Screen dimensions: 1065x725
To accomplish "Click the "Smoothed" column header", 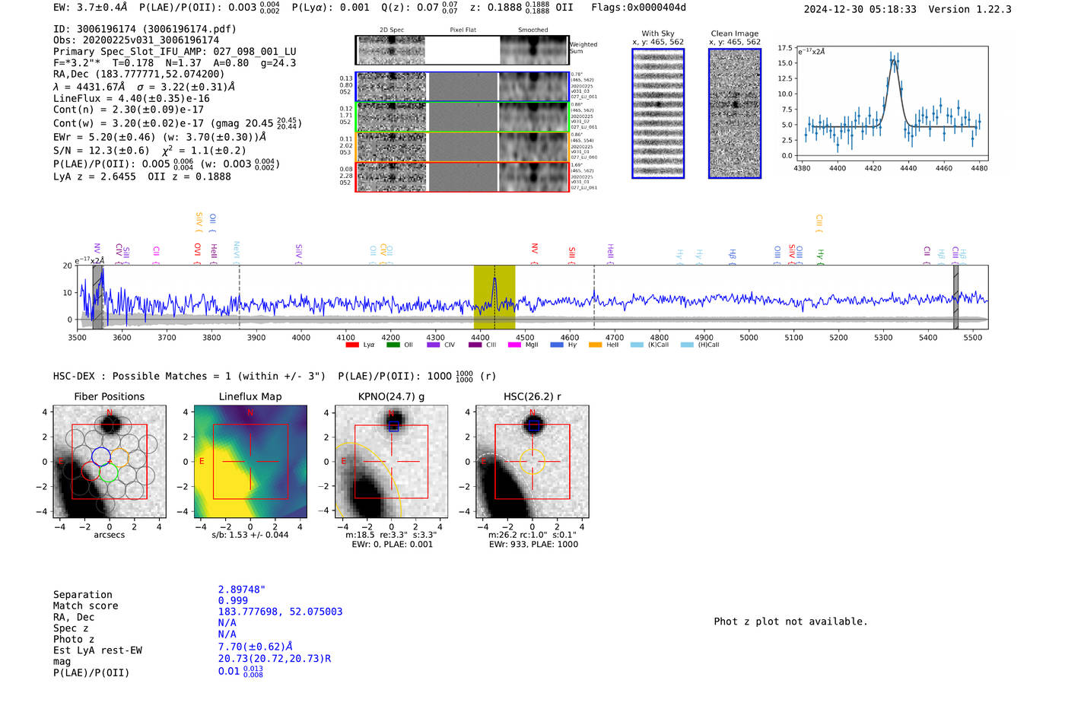I will [x=533, y=30].
